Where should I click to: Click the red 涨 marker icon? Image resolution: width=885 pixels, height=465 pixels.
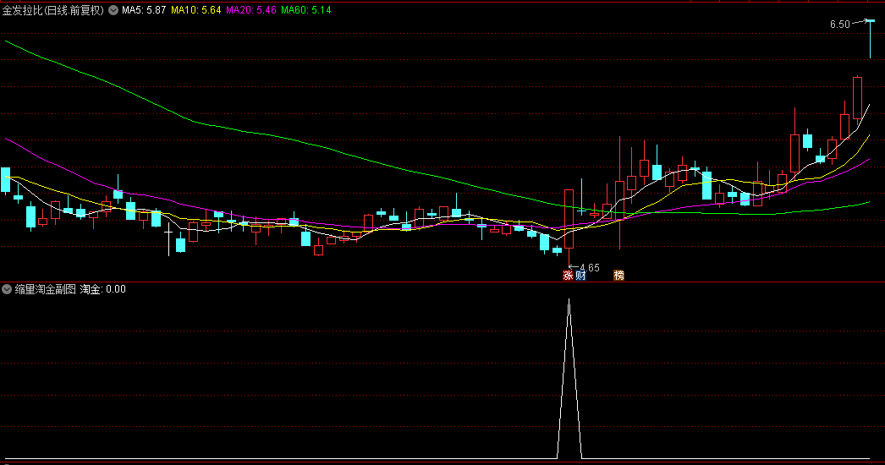coord(568,276)
